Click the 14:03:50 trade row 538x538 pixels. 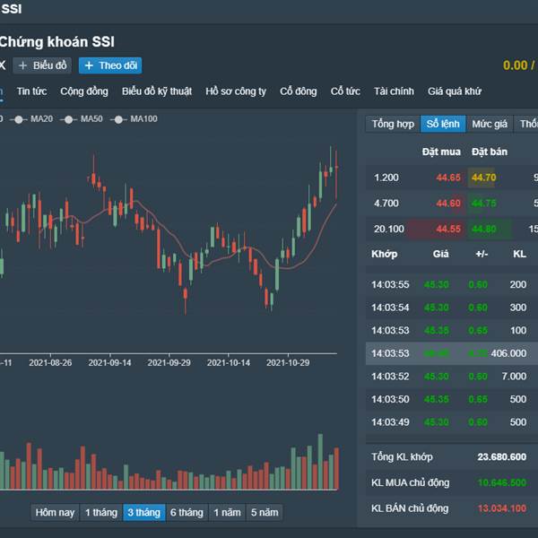point(452,399)
